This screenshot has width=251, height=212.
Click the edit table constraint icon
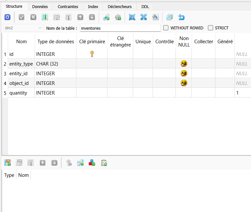[19, 163]
